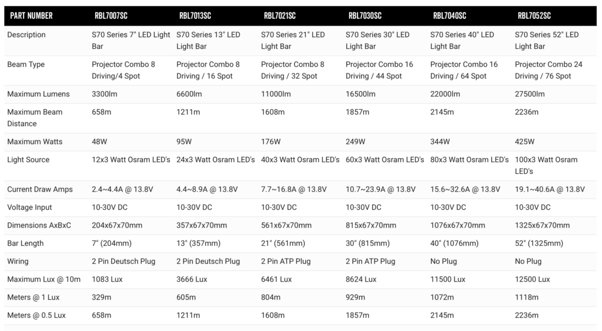Image resolution: width=602 pixels, height=331 pixels.
Task: Select the RBL7007SC column header
Action: [111, 16]
